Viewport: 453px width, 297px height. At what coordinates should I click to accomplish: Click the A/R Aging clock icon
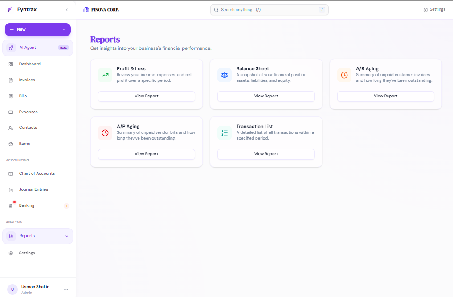[344, 75]
